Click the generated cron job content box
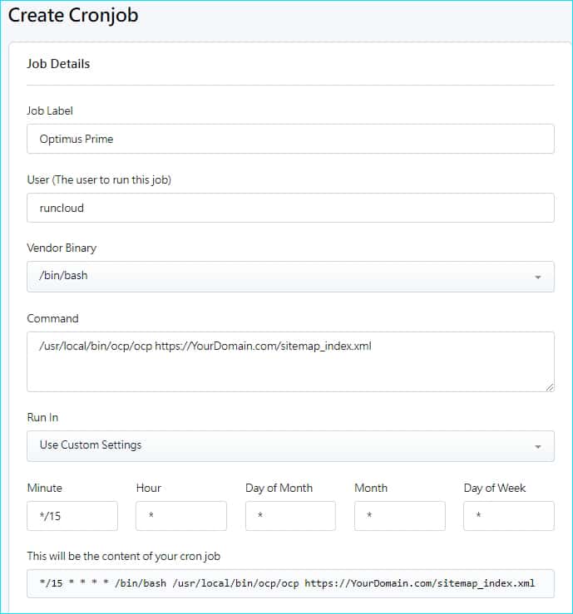The image size is (573, 614). point(290,583)
